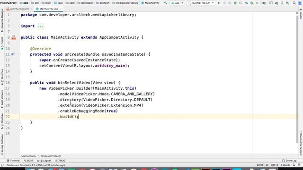This screenshot has height=170, width=303.
Task: Click on activity_main in line 13
Action: (x=110, y=66)
